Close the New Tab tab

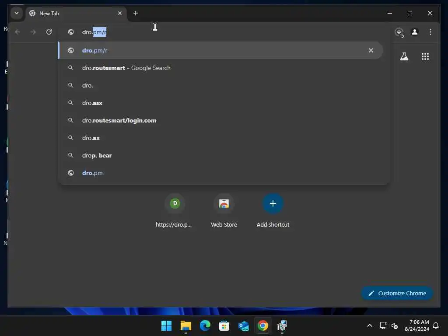[x=120, y=13]
